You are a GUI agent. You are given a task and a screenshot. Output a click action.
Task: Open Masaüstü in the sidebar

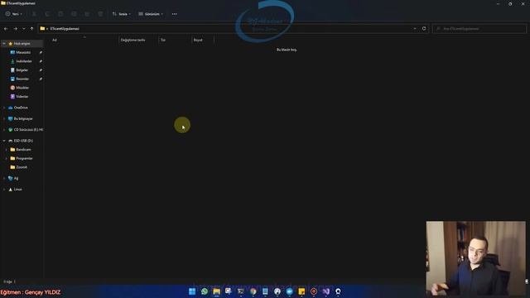click(23, 52)
